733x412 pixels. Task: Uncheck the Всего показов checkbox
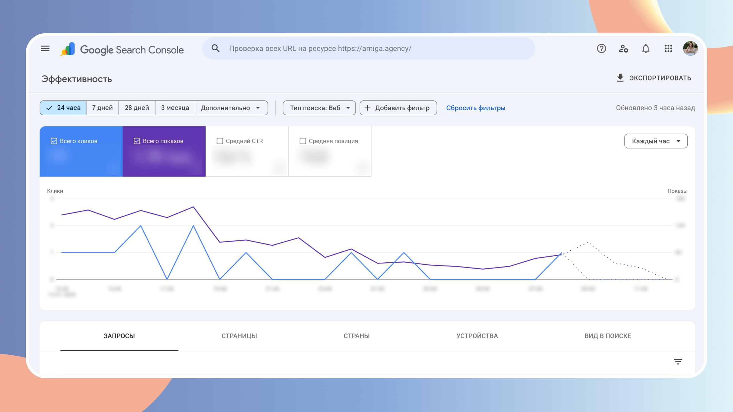[x=137, y=141]
